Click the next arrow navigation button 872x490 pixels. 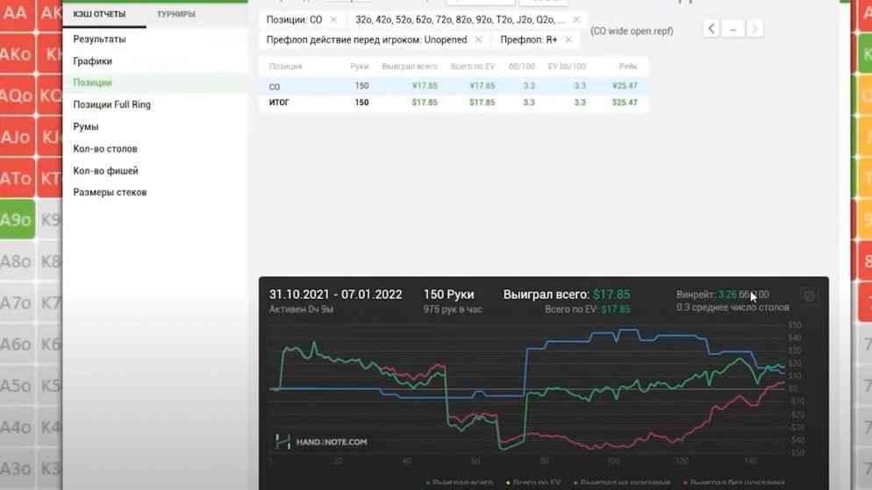tap(754, 29)
